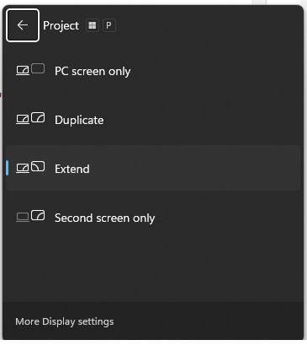
Task: Click the second monitor glyph beside Duplicate
Action: click(38, 117)
